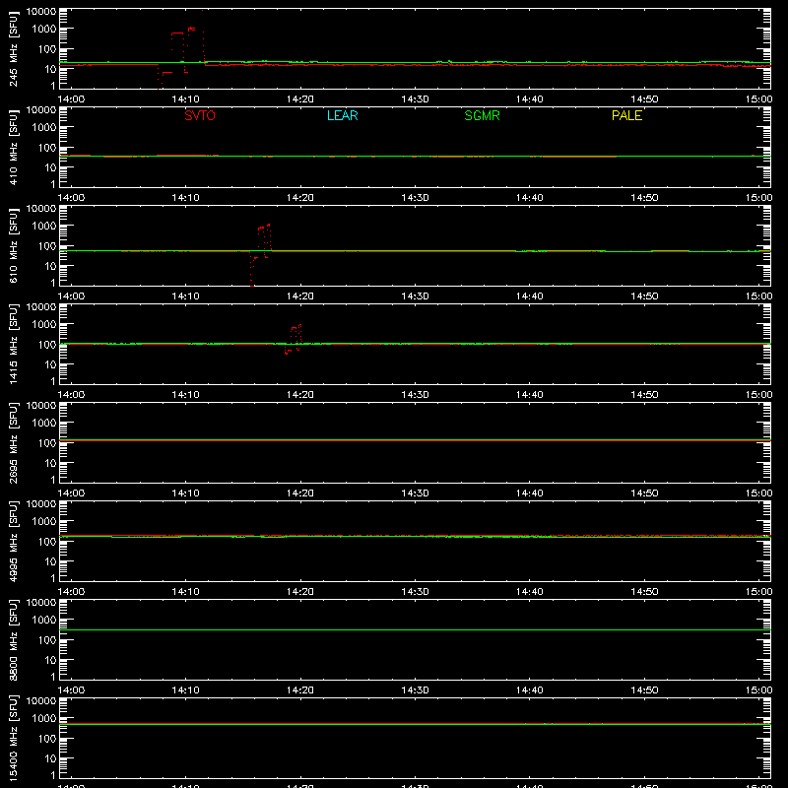Click the 100 y-axis value on the 1415 MHz plot

pyautogui.click(x=47, y=344)
